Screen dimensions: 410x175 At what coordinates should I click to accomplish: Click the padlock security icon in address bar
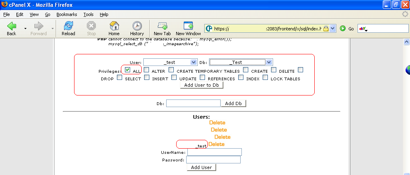click(326, 28)
